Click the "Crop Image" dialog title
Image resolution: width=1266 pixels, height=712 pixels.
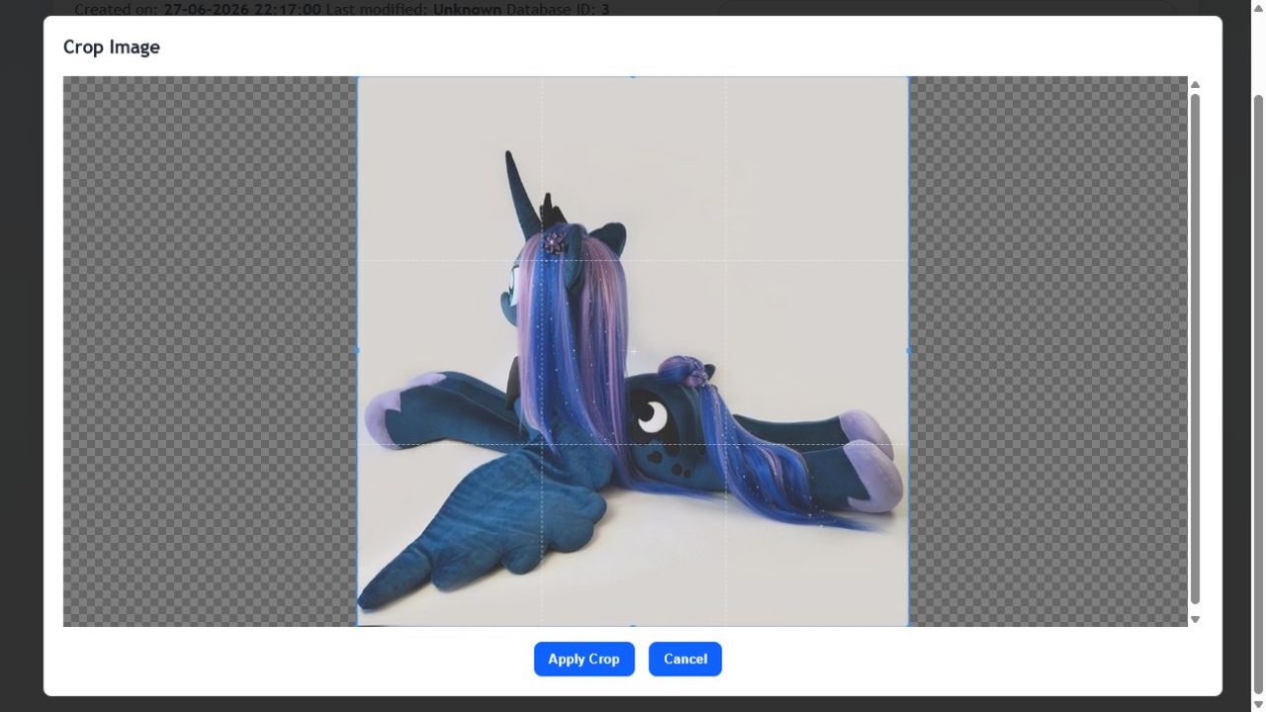pos(112,46)
